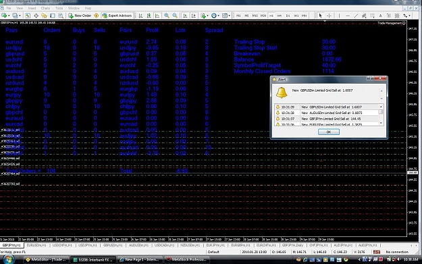This screenshot has width=422, height=264.
Task: Select the Crosshair tool
Action: pos(329,16)
